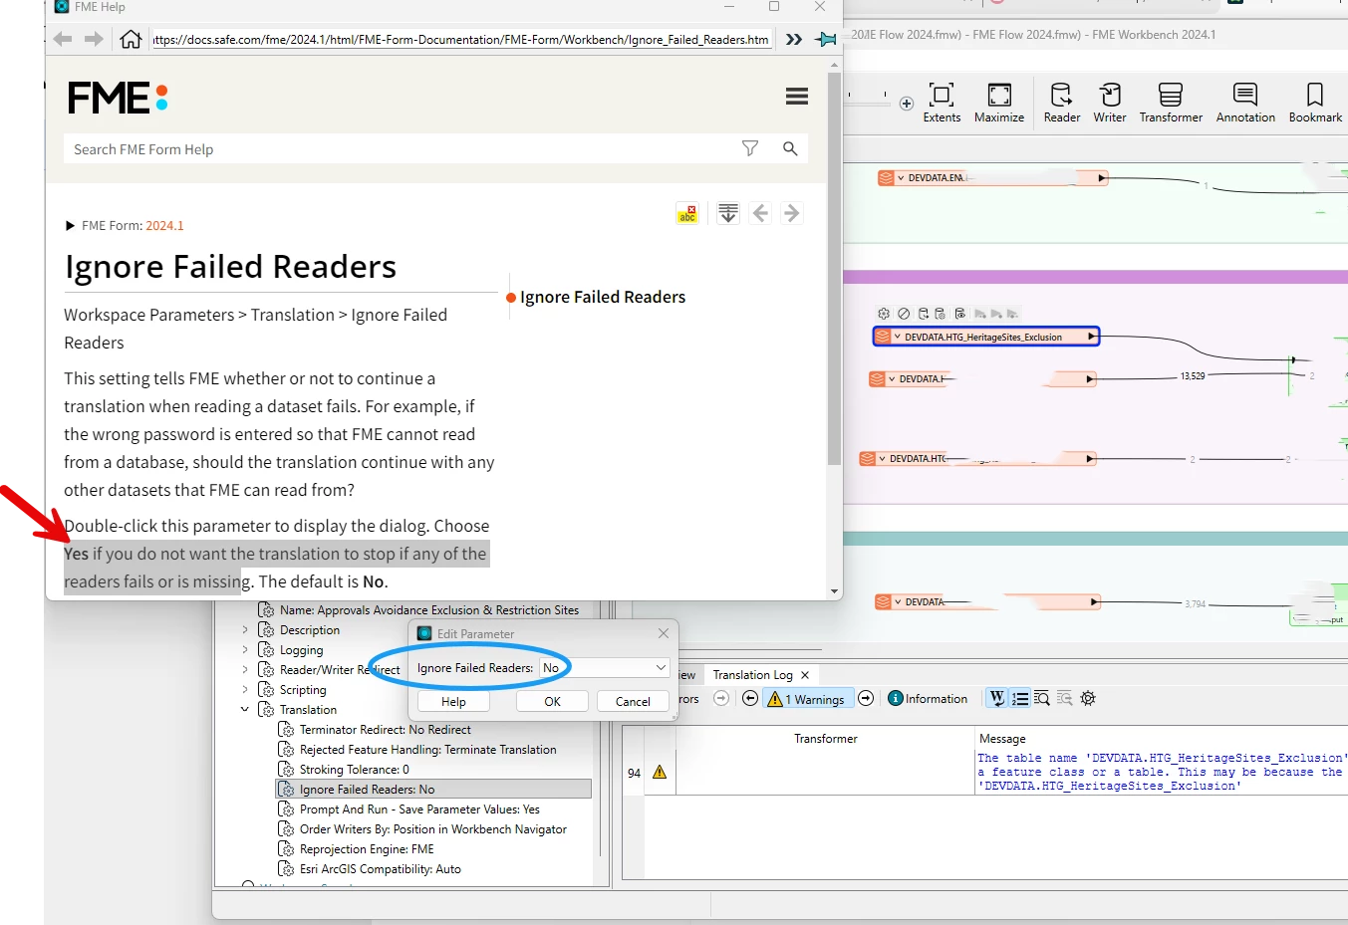Add a Reader from toolbar

(1061, 104)
